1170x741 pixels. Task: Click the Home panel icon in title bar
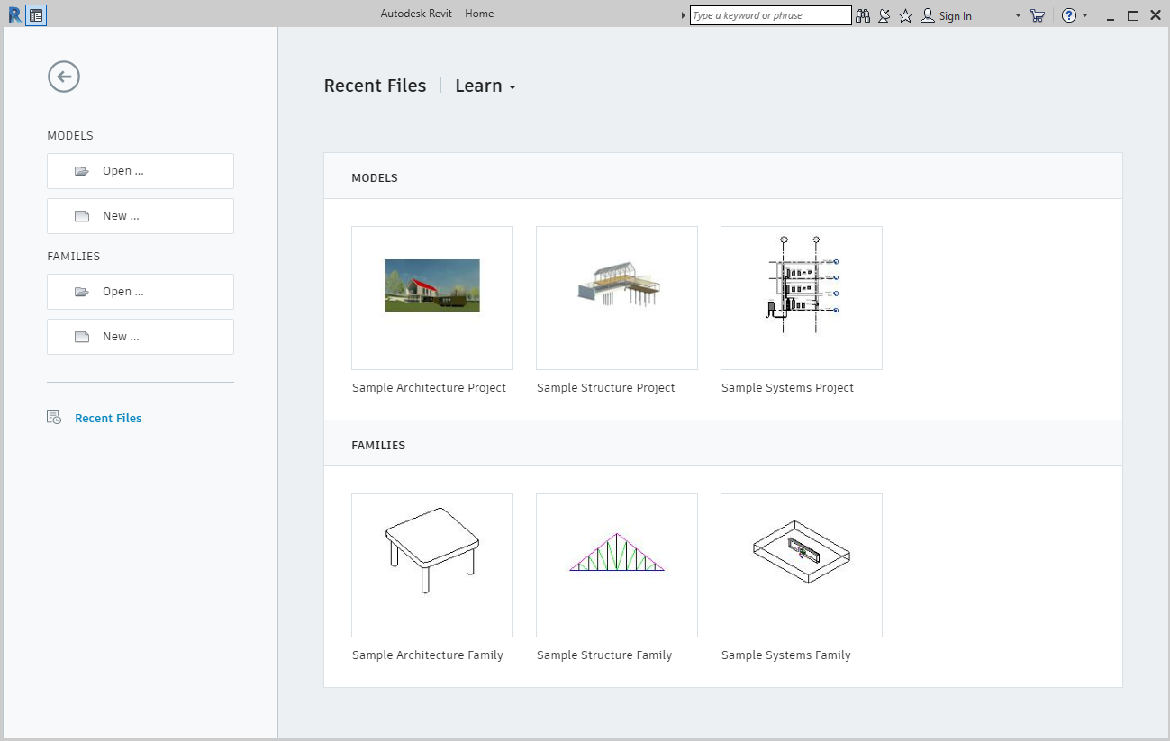(36, 15)
